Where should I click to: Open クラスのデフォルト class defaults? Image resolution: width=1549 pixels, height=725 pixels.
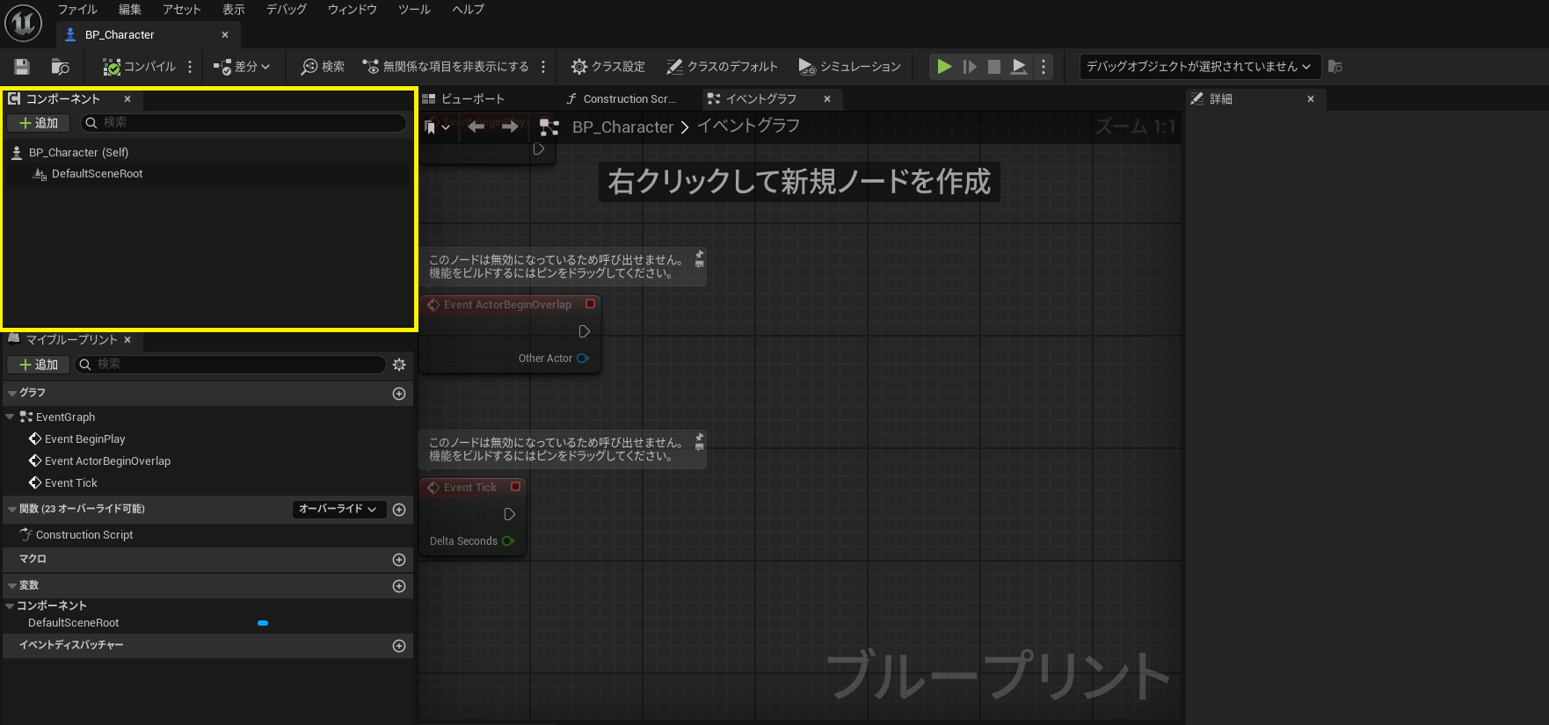[x=722, y=67]
